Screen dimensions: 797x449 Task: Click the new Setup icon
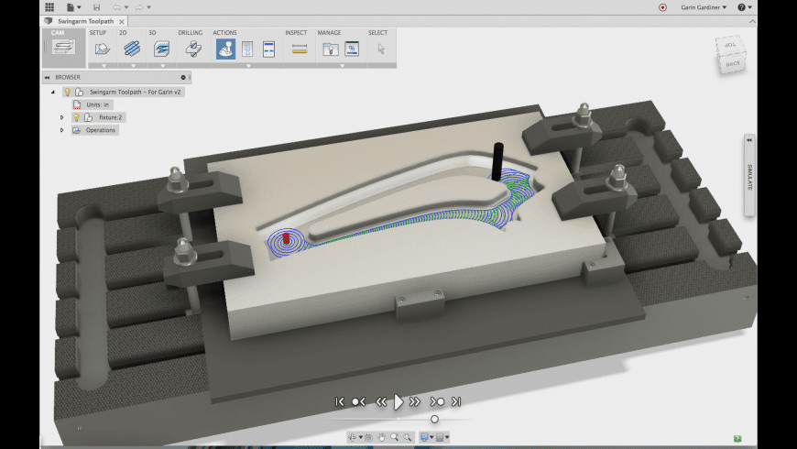tap(102, 49)
